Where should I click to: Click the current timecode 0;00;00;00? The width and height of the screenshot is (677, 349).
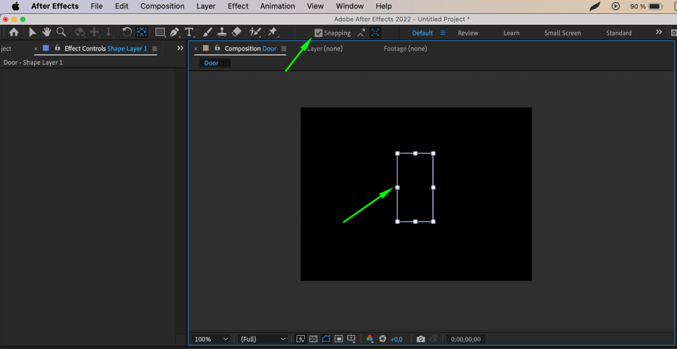pyautogui.click(x=466, y=339)
